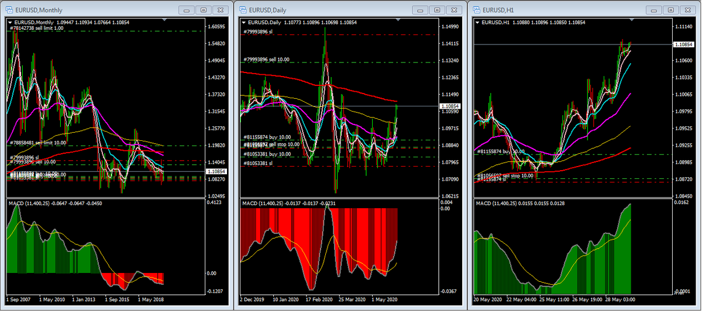The height and width of the screenshot is (311, 702).
Task: Maximize the EURUSD,H1 chart window
Action: click(671, 10)
